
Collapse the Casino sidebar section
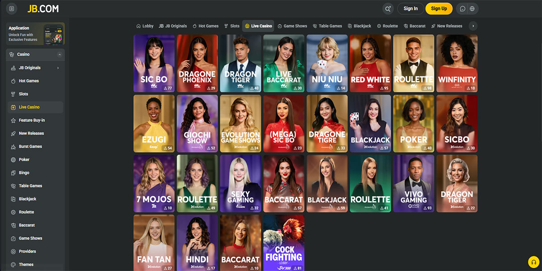pyautogui.click(x=60, y=55)
